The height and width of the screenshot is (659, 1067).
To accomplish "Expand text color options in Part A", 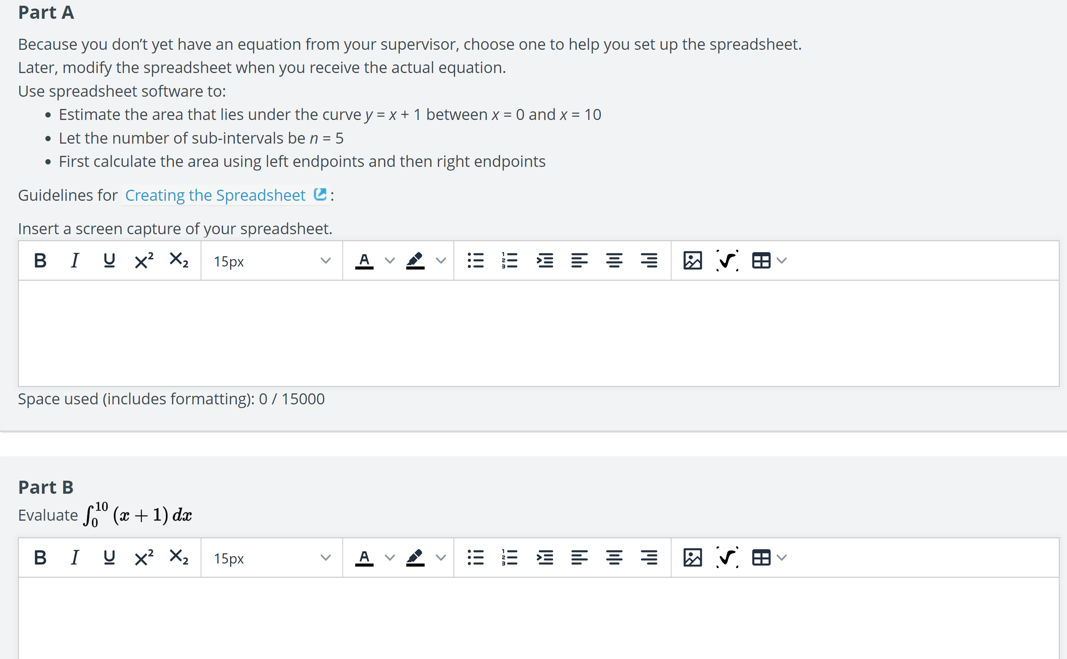I will pyautogui.click(x=390, y=261).
